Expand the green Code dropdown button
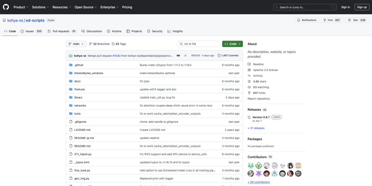Image resolution: width=372 pixels, height=186 pixels. point(232,44)
